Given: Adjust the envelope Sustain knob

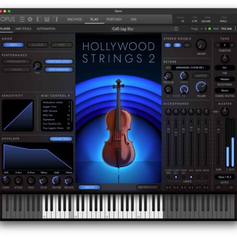Looking at the screenshot, I should tap(56, 181).
